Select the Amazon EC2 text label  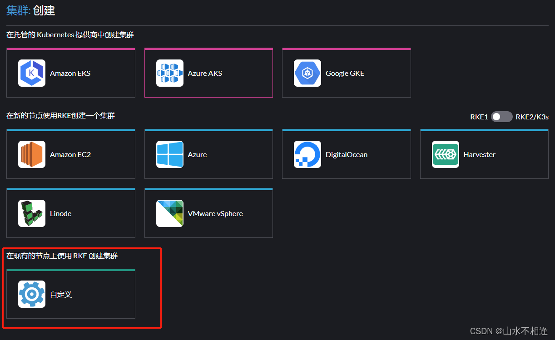[70, 155]
